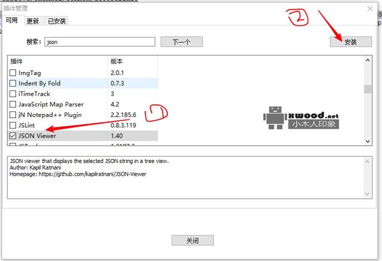The image size is (382, 261).
Task: Click plugin list scrollbar down arrow
Action: (367, 141)
